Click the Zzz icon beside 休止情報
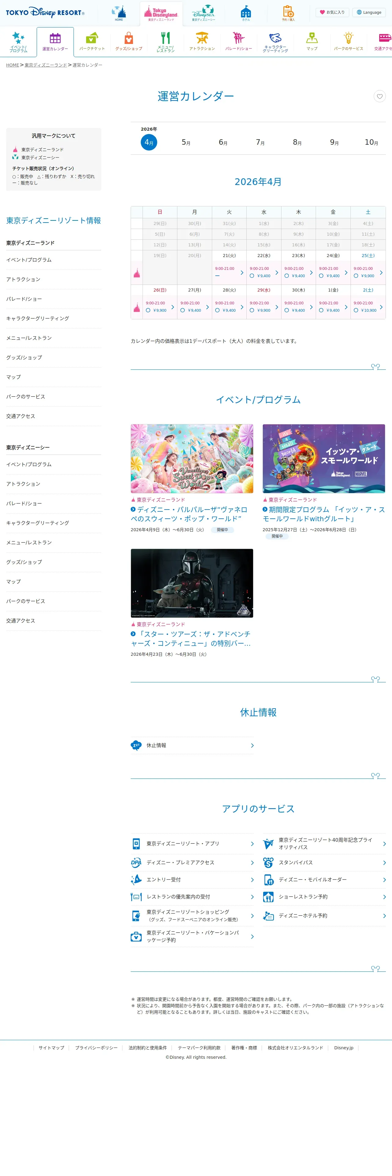Image resolution: width=392 pixels, height=1176 pixels. click(x=136, y=745)
